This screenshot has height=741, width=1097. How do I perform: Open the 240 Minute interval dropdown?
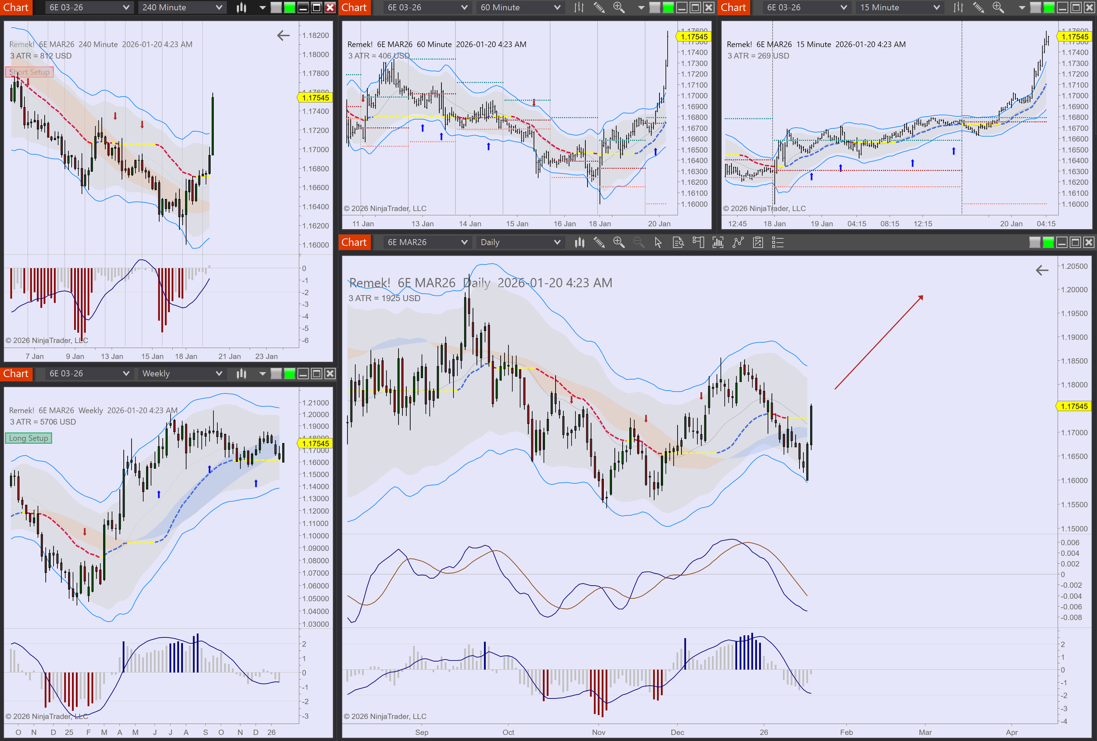click(181, 7)
